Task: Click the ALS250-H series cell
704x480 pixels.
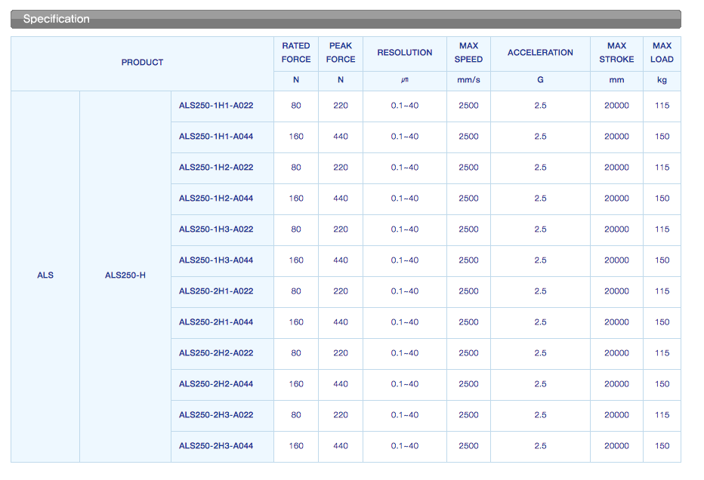Action: pyautogui.click(x=125, y=275)
